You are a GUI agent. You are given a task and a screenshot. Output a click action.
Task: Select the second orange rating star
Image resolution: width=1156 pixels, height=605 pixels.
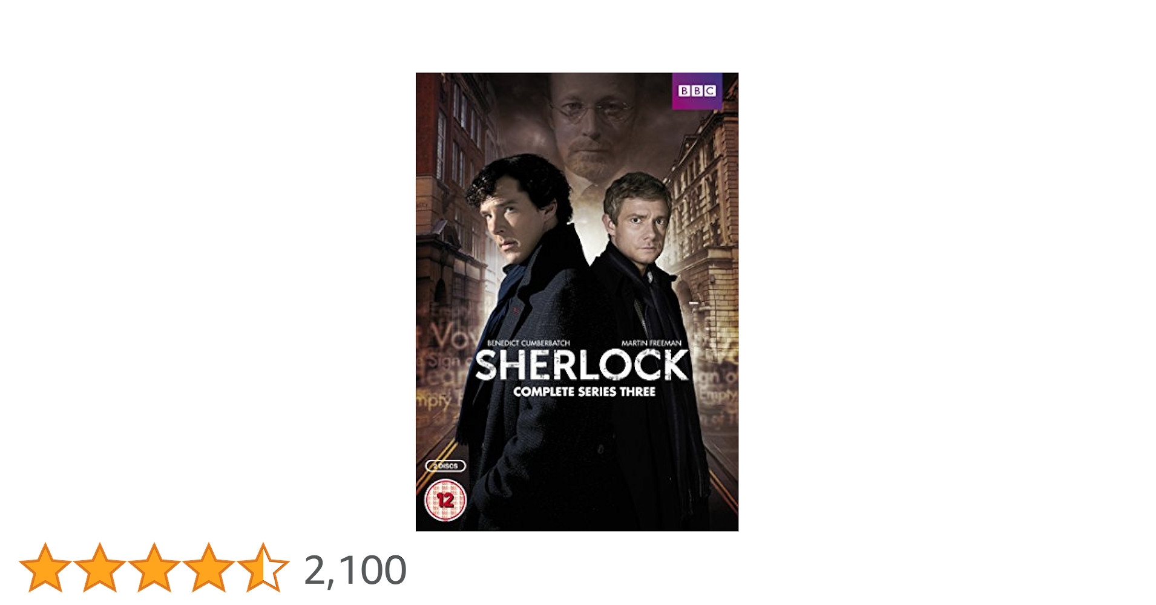pos(100,567)
